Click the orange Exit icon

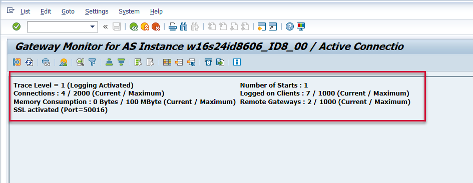[x=145, y=26]
